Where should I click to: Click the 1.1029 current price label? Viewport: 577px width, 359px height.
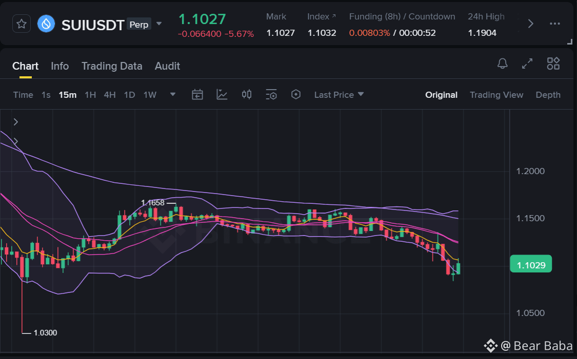(x=531, y=265)
